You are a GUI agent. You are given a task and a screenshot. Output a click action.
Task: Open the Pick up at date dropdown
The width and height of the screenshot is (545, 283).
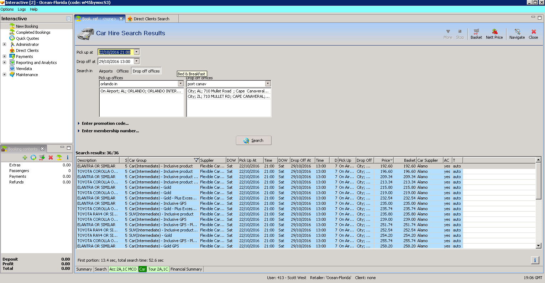(x=136, y=52)
